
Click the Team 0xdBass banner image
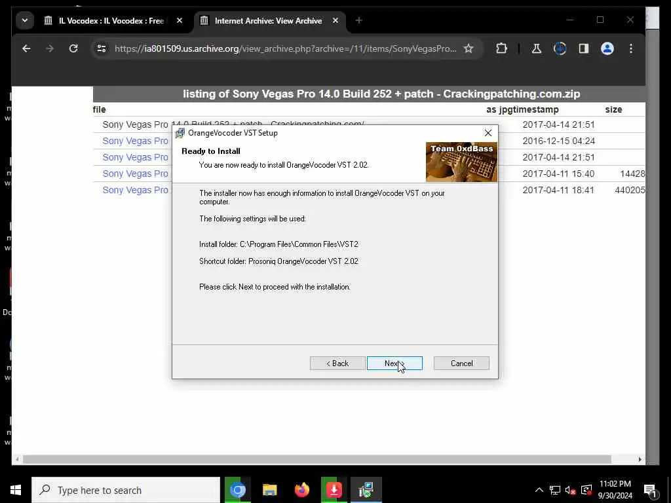tap(461, 162)
